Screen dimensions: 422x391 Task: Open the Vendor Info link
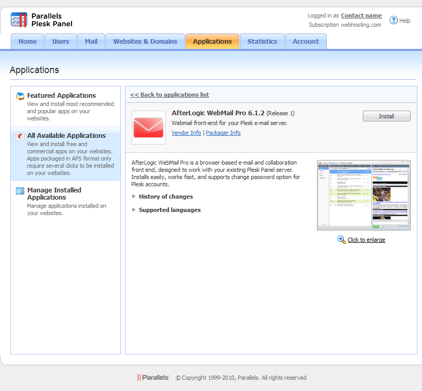[x=186, y=133]
